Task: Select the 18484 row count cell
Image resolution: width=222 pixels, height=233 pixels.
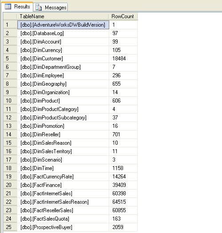Action: click(123, 59)
